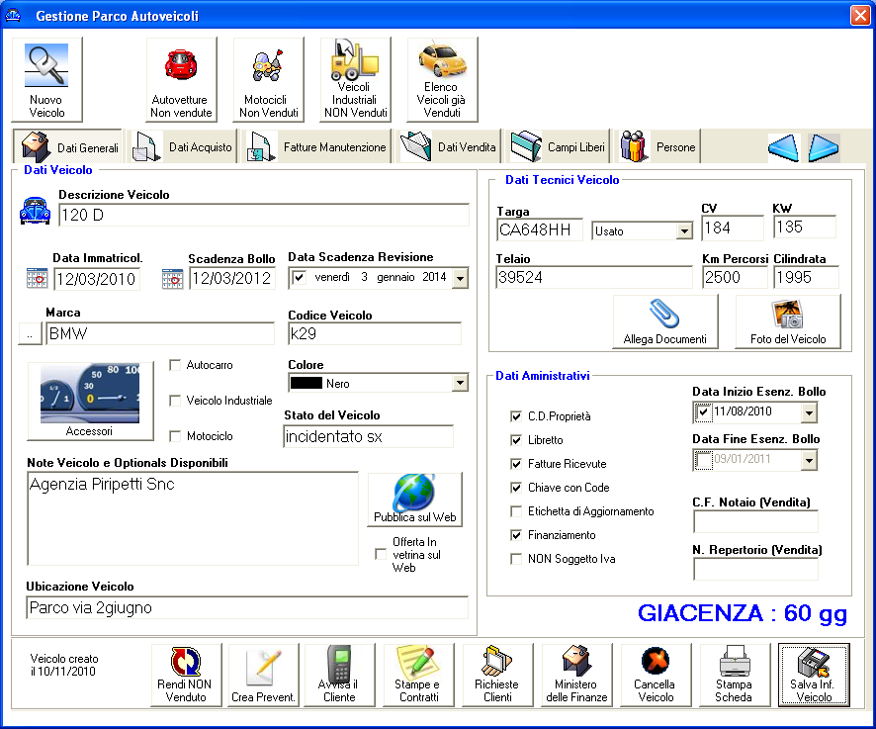Viewport: 876px width, 729px height.
Task: Click the black color swatch in Colore
Action: click(307, 383)
